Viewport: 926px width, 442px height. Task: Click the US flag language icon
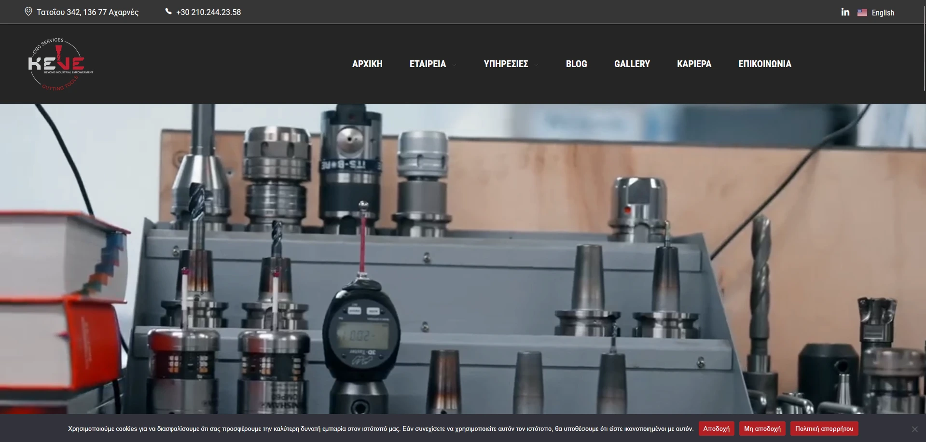click(x=862, y=13)
